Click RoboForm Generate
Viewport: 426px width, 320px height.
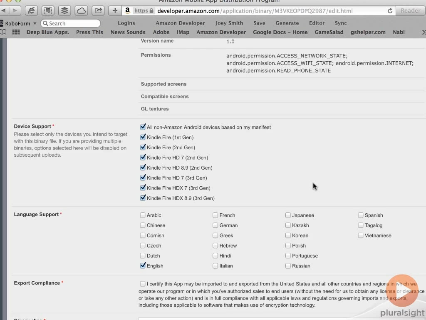click(287, 23)
